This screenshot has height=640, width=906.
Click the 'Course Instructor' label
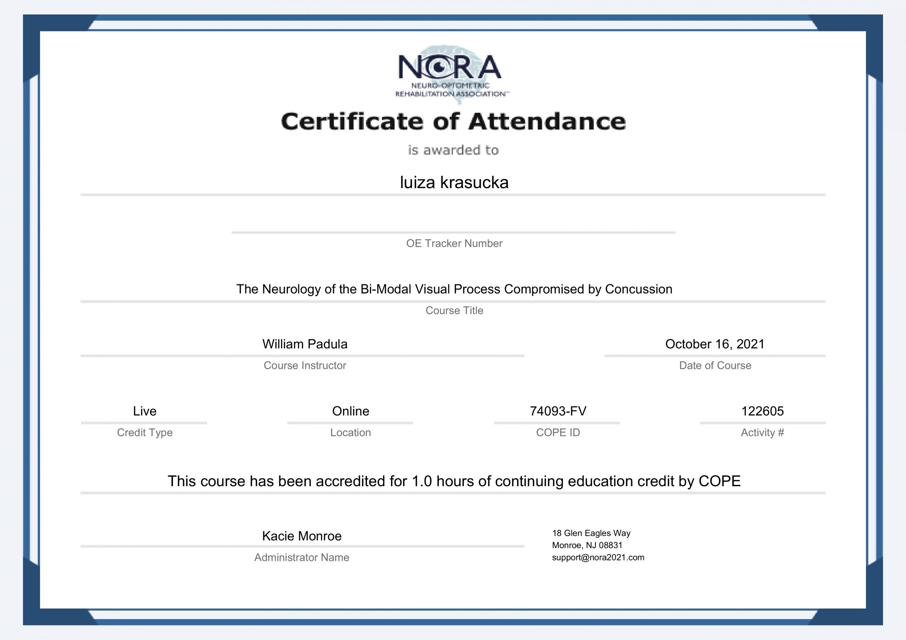(x=305, y=365)
